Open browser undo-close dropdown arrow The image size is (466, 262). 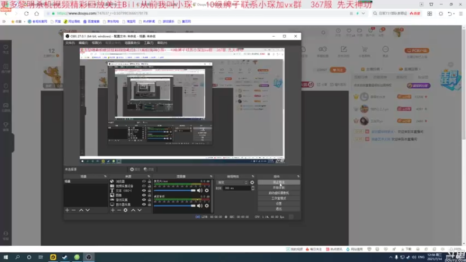pyautogui.click(x=454, y=14)
